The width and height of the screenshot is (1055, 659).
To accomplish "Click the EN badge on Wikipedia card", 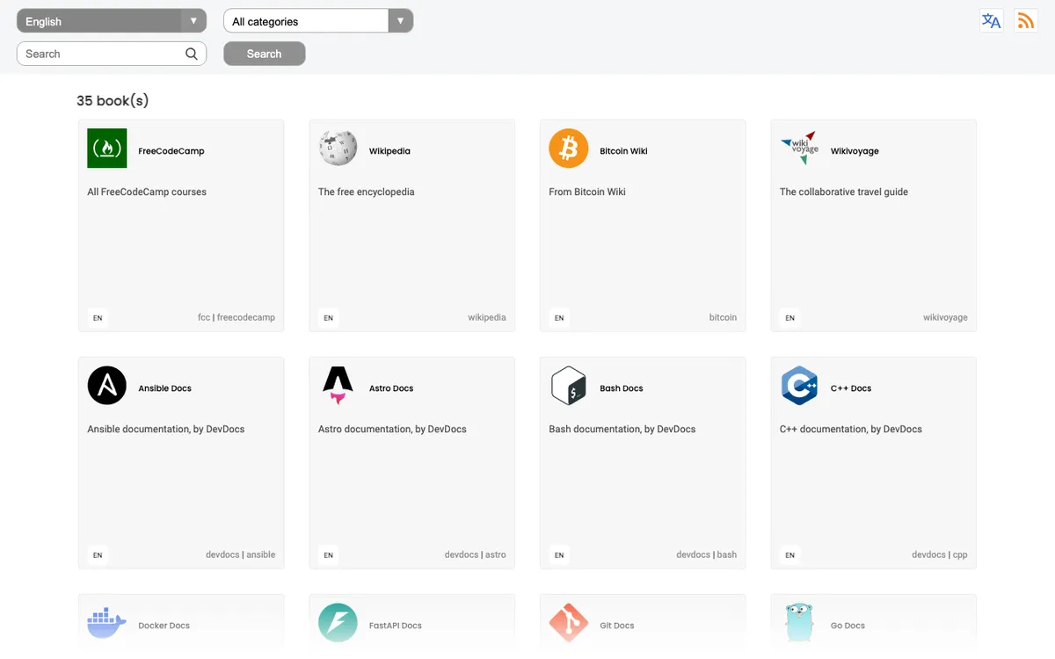I will click(328, 317).
